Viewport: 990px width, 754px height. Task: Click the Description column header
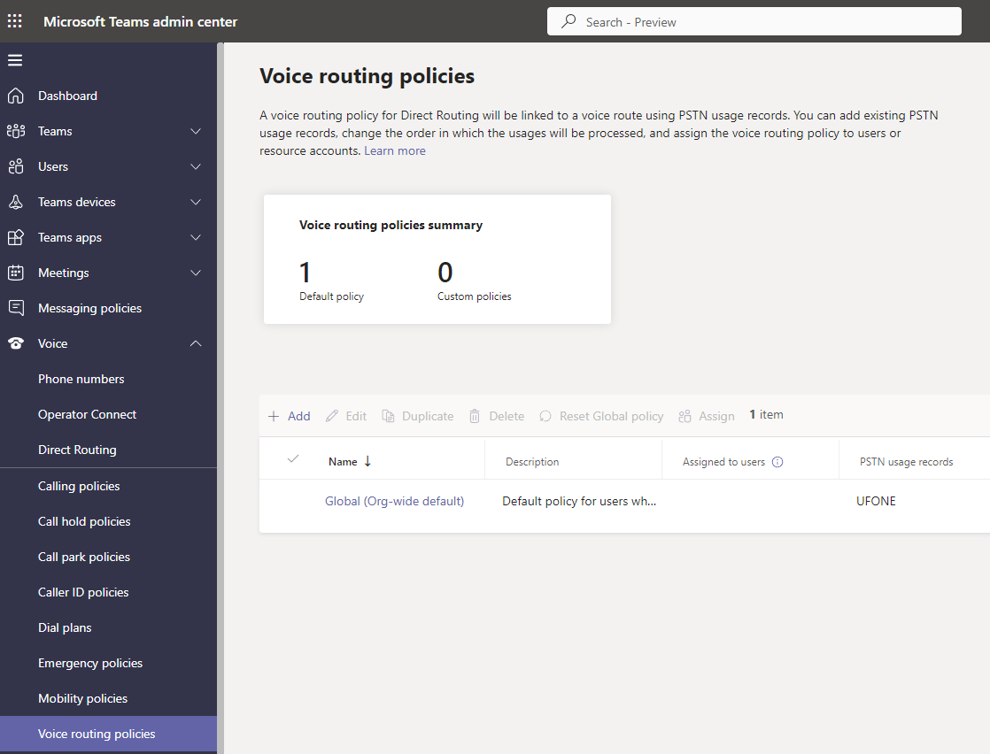point(532,462)
